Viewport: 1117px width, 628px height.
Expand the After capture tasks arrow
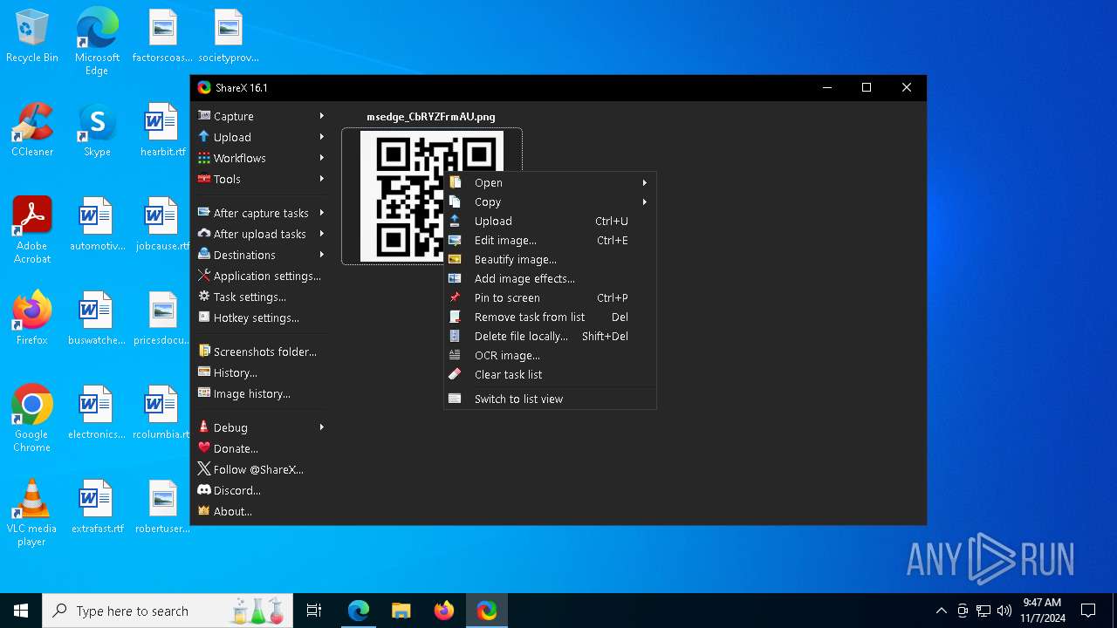321,213
